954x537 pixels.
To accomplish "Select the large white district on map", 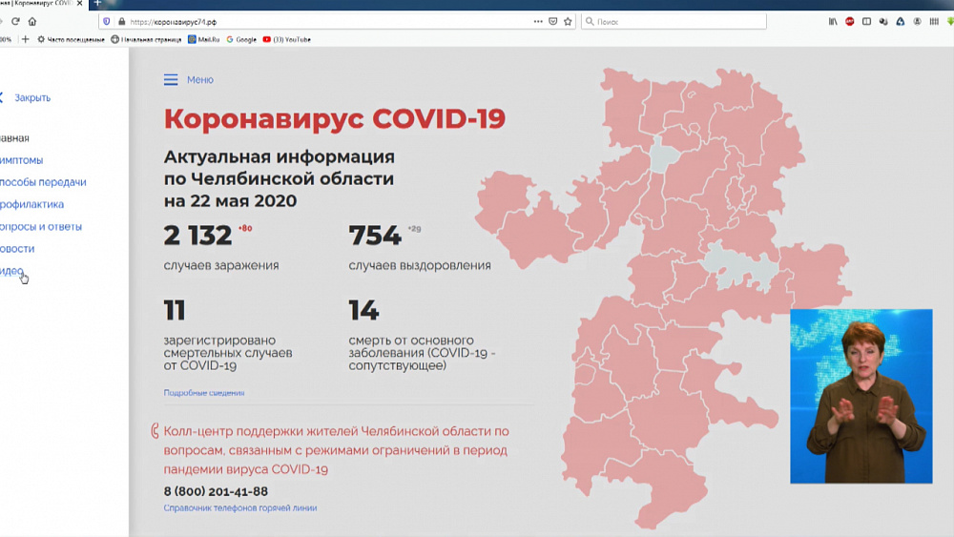I will (x=739, y=266).
